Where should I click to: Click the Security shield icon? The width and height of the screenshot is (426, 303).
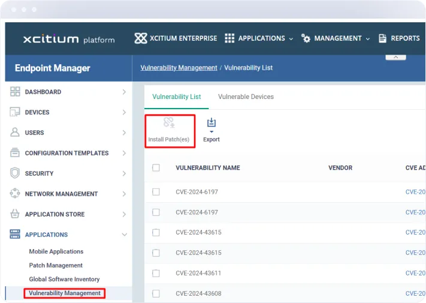15,173
